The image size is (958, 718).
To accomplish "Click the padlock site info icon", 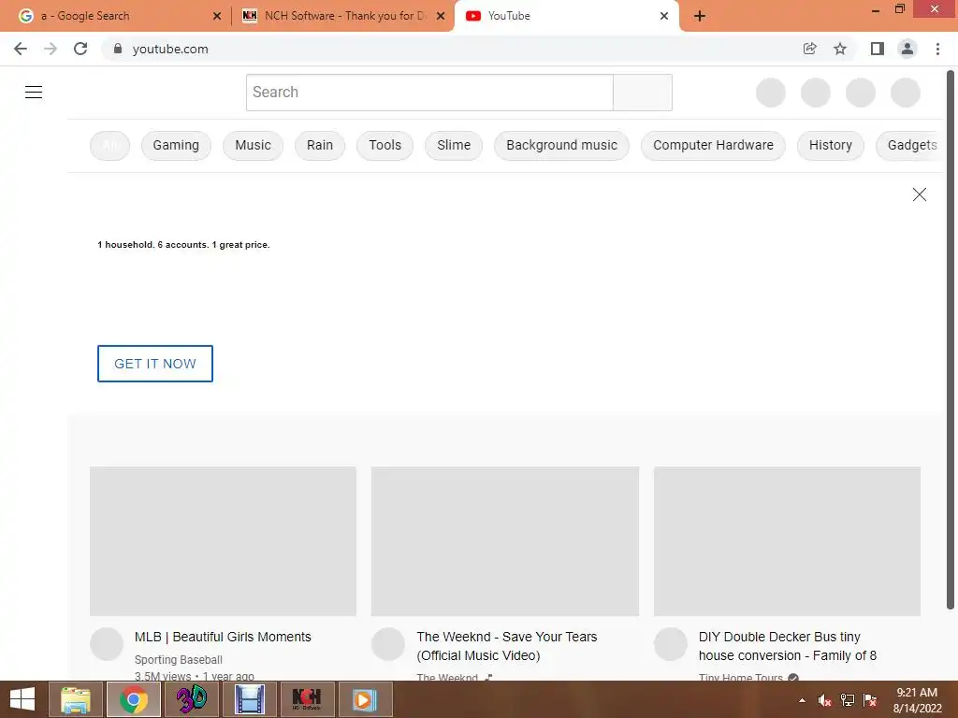I will pos(118,49).
